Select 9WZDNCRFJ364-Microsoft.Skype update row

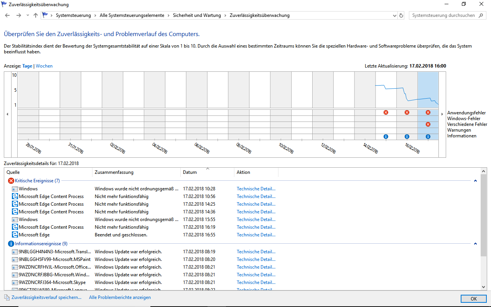tap(242, 282)
